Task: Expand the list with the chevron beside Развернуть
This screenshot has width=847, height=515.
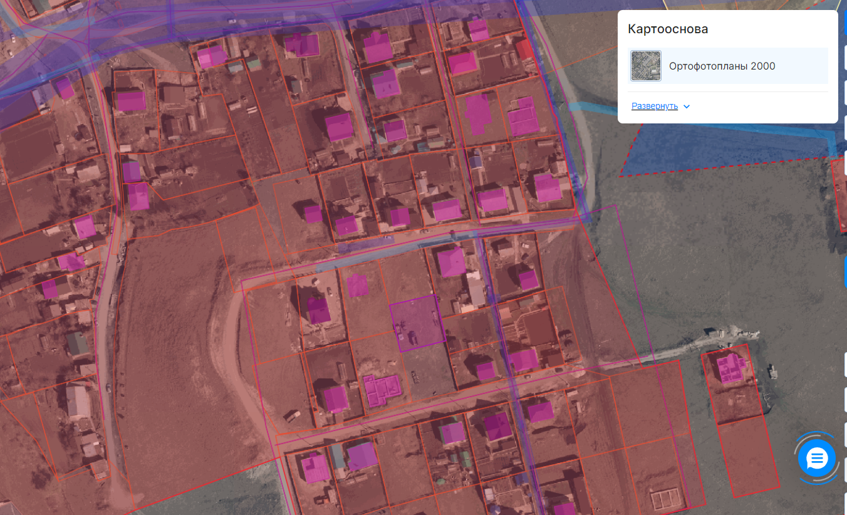Action: [x=687, y=107]
